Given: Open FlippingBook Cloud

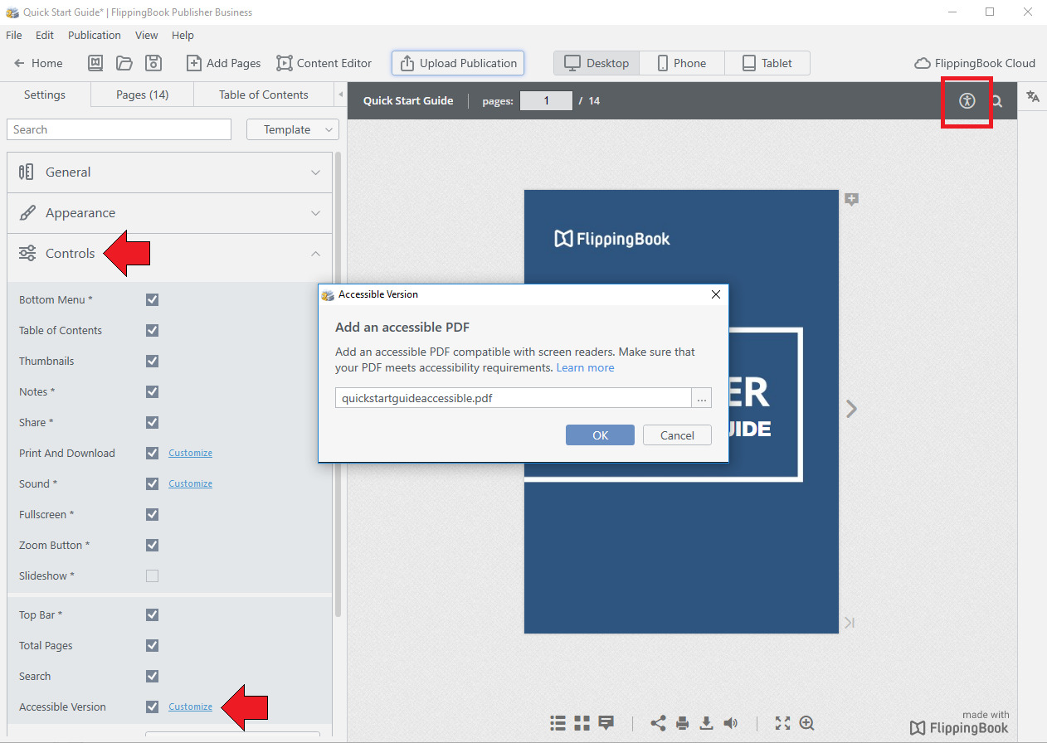Looking at the screenshot, I should click(x=975, y=63).
